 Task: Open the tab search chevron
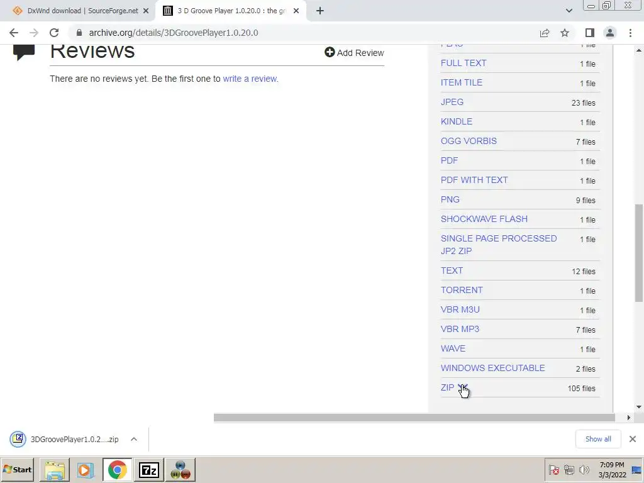[569, 11]
